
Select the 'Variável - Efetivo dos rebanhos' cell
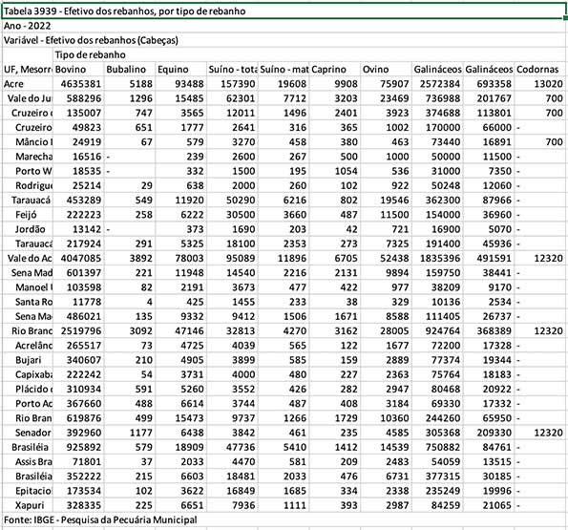(91, 40)
